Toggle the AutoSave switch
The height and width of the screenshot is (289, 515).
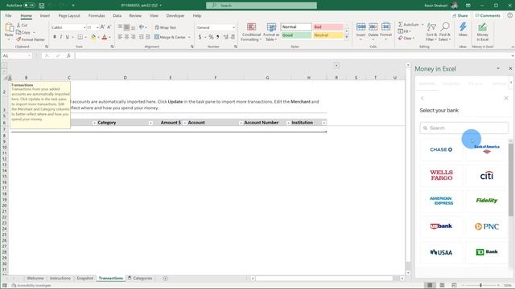click(29, 6)
